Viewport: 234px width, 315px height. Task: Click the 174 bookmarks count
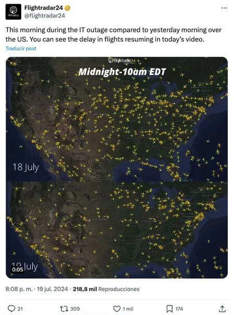point(179,309)
